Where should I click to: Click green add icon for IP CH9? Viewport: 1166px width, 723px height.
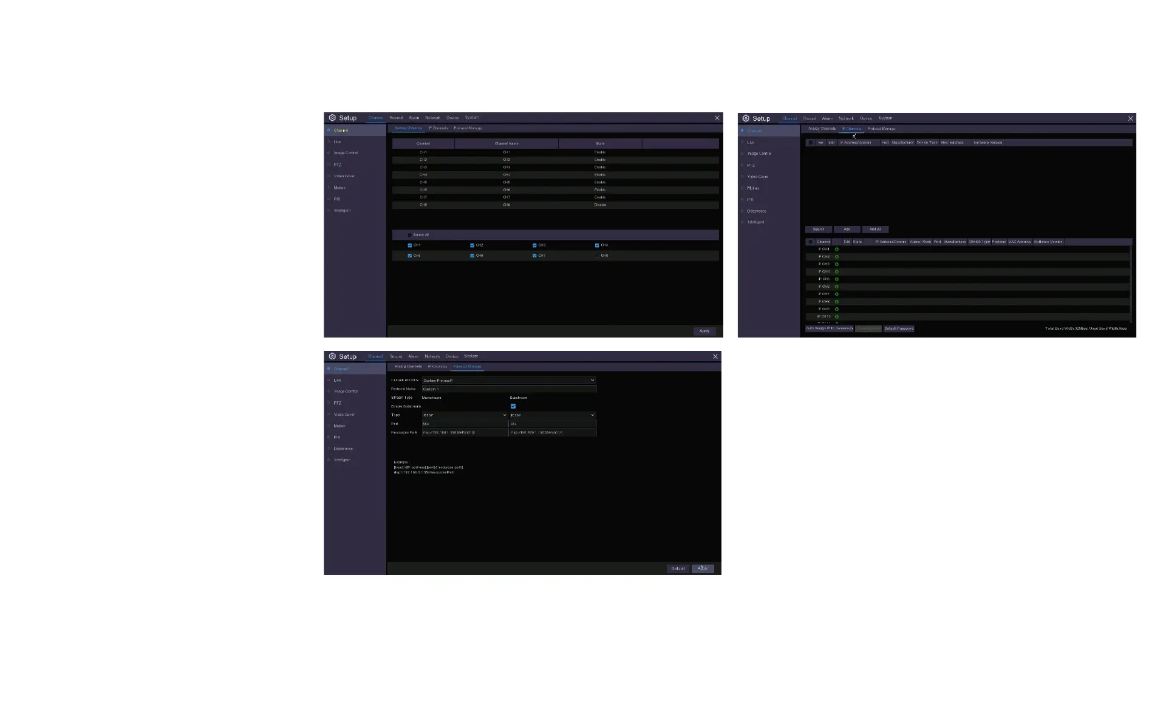coord(836,309)
